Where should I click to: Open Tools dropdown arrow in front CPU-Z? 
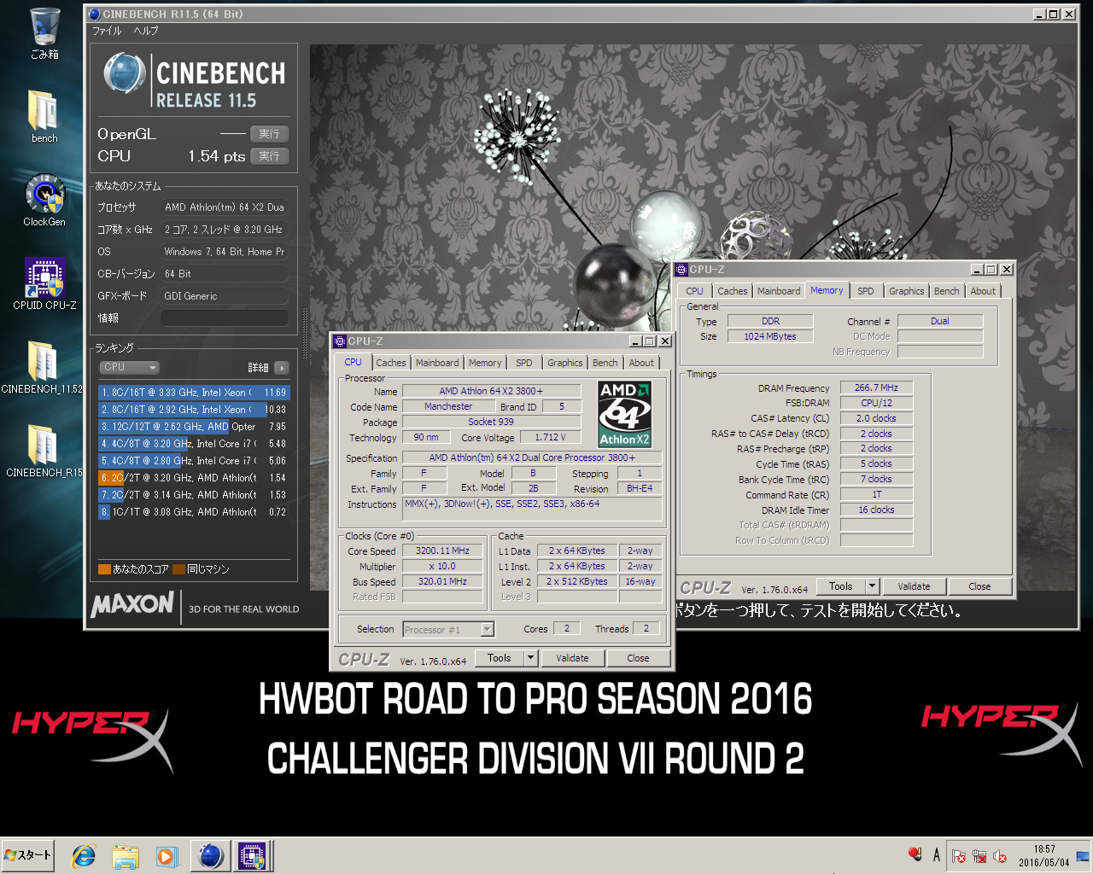click(530, 658)
